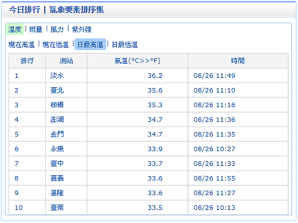Click the temperature value 33.9
The height and width of the screenshot is (223, 298).
[x=155, y=149]
